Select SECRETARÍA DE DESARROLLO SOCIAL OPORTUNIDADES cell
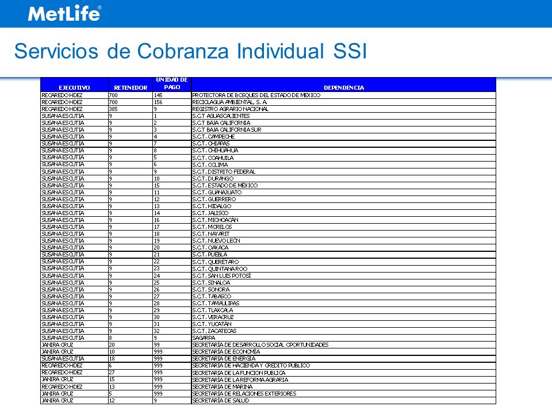The image size is (552, 414). click(x=344, y=344)
